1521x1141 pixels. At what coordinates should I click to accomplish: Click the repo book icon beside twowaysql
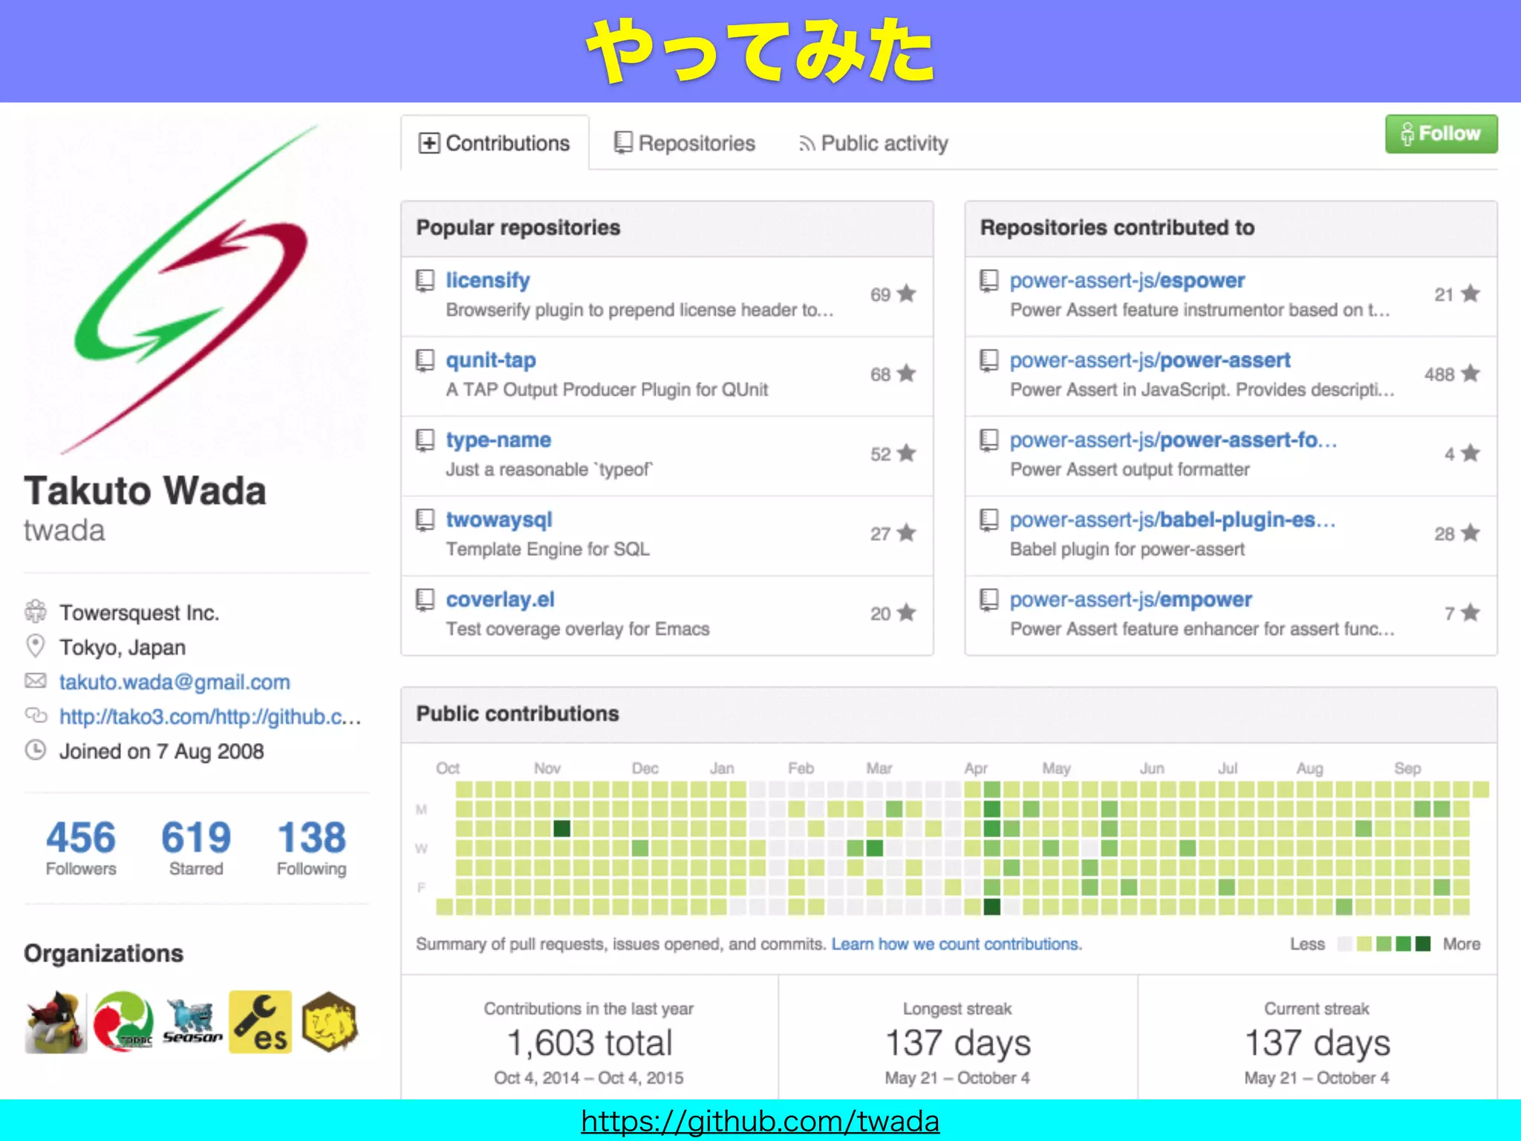tap(425, 520)
